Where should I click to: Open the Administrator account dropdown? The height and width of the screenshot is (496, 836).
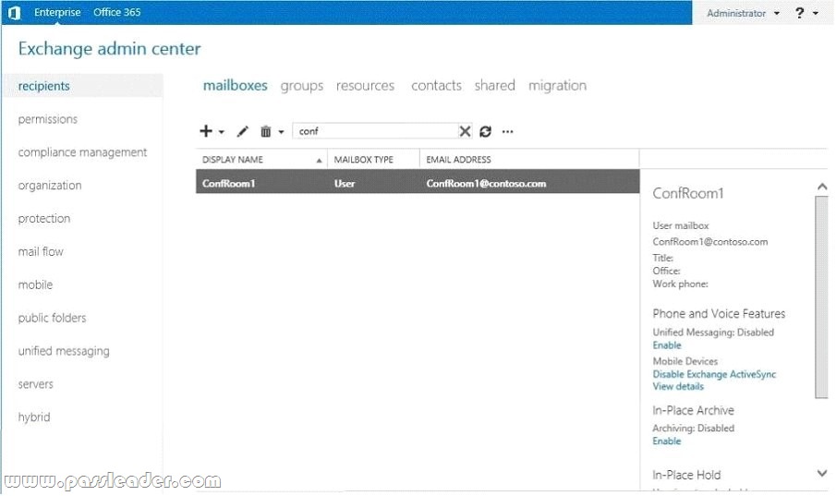pyautogui.click(x=743, y=13)
